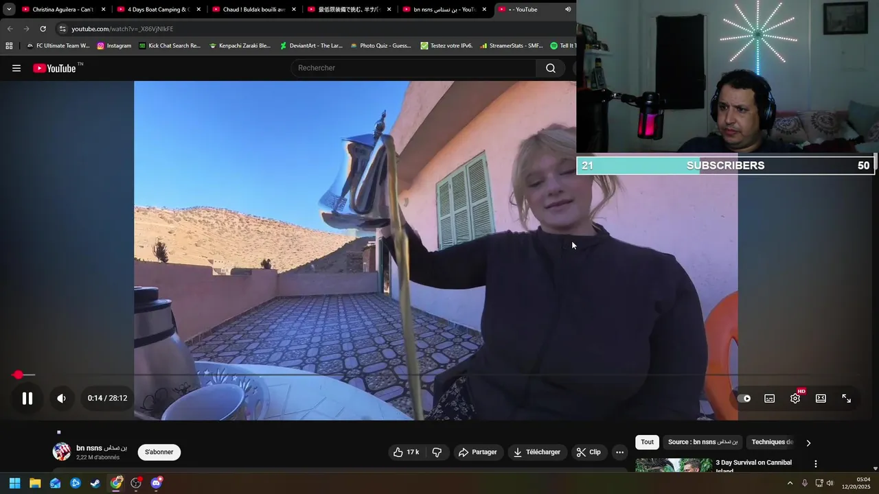Mute the active tab via speaker icon
The image size is (879, 494).
click(568, 10)
